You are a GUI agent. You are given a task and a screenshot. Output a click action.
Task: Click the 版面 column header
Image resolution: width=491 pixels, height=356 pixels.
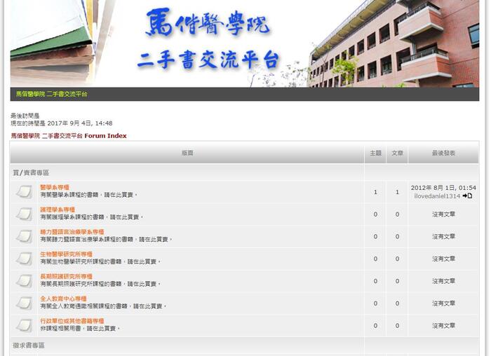(187, 153)
